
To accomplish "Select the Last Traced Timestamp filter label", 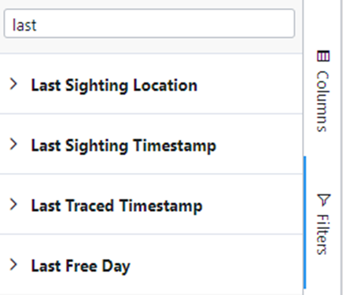I will pos(116,205).
